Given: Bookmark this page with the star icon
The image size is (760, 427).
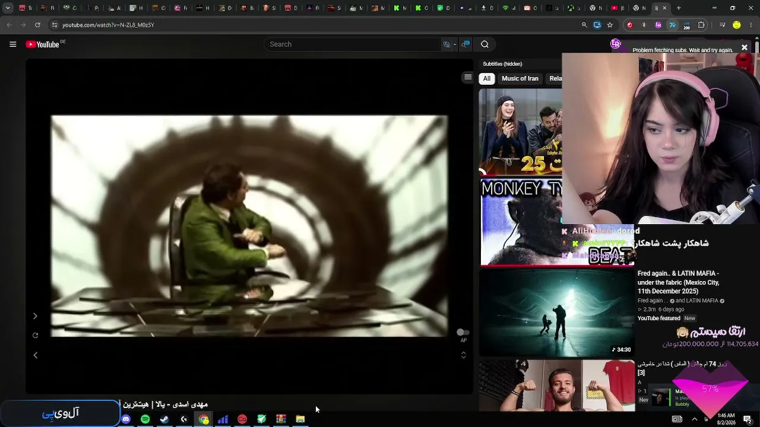Looking at the screenshot, I should [610, 25].
